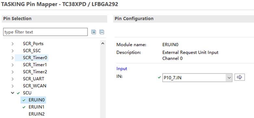Expand the SCR_Timer0 node
Image resolution: width=254 pixels, height=118 pixels.
pos(13,58)
